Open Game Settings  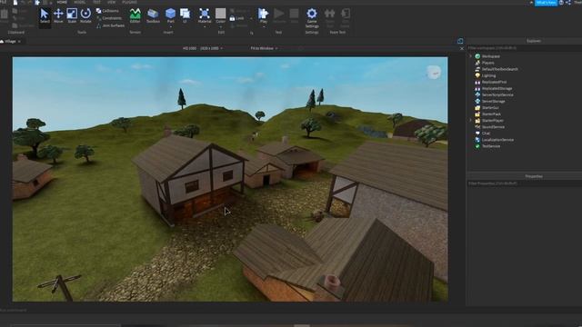[x=312, y=18]
